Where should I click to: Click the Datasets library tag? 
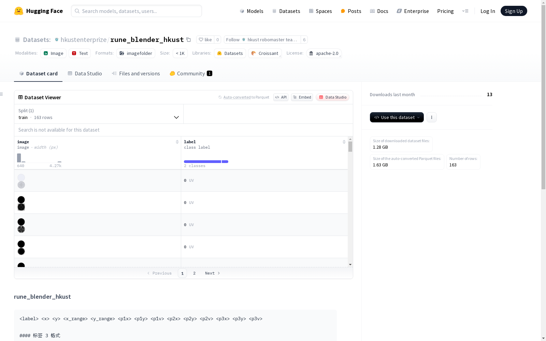[230, 53]
